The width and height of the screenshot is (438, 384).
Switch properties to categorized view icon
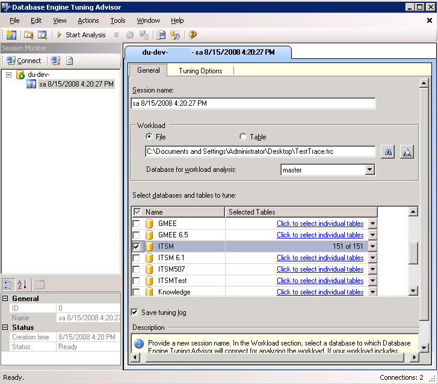(x=9, y=284)
